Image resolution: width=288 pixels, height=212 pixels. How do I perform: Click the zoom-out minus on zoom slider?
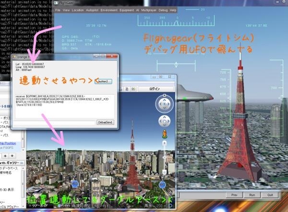point(164,172)
